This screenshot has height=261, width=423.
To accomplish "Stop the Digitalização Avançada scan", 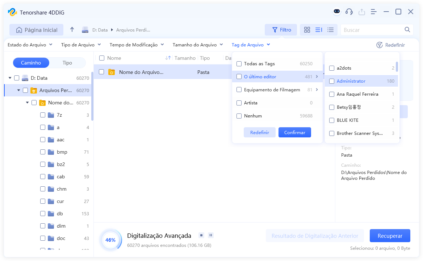I will 201,235.
